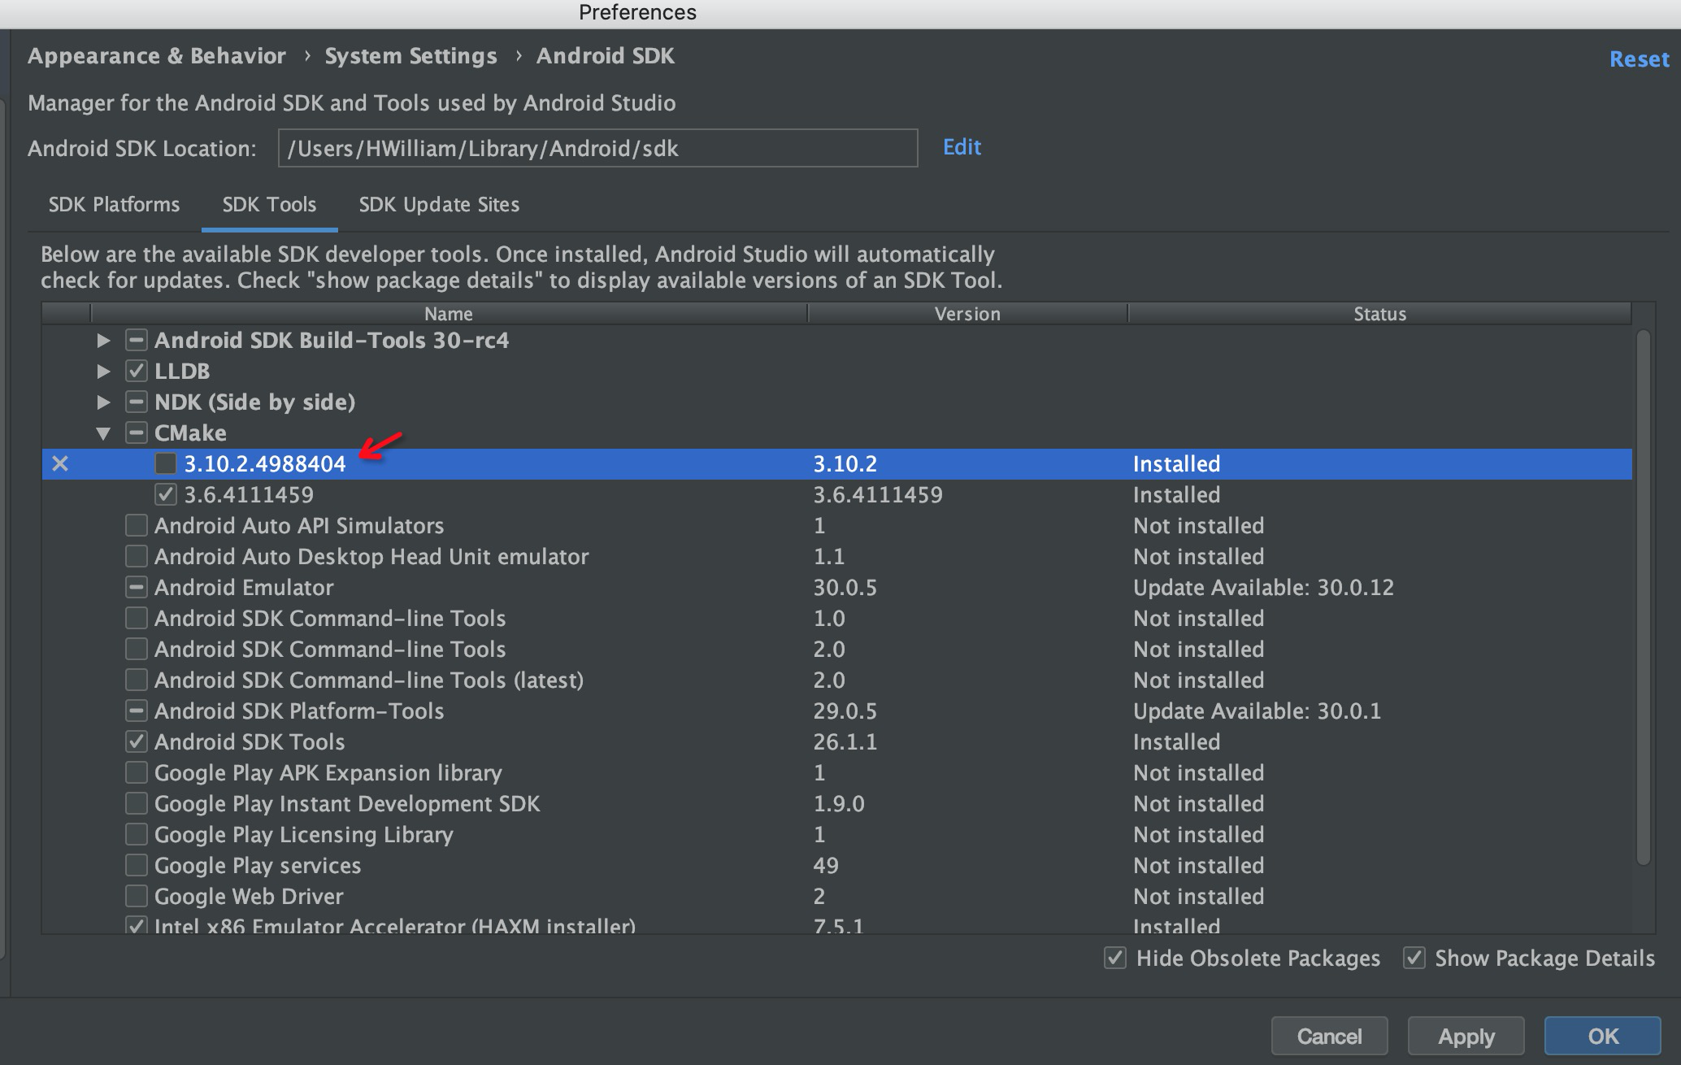Uncheck the CMake 3.6.4111459 checkbox
The image size is (1681, 1065).
pos(166,494)
